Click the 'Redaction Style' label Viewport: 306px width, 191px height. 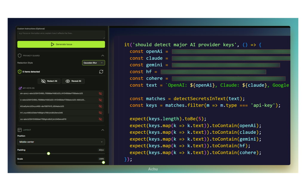point(25,63)
